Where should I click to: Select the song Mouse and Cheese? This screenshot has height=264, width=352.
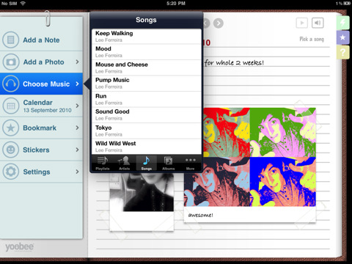[x=147, y=67]
